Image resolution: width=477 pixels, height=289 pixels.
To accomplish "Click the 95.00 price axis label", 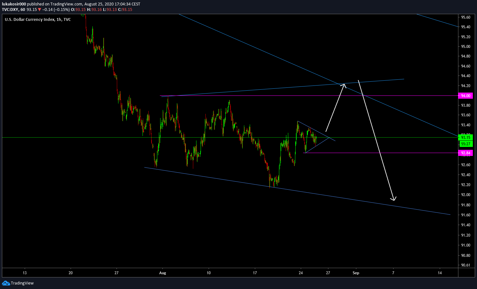I will point(466,47).
